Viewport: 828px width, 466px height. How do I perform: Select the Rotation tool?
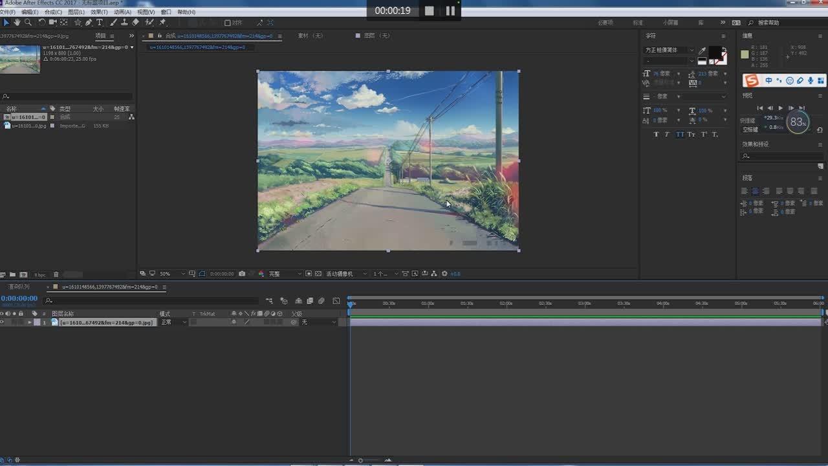[42, 23]
